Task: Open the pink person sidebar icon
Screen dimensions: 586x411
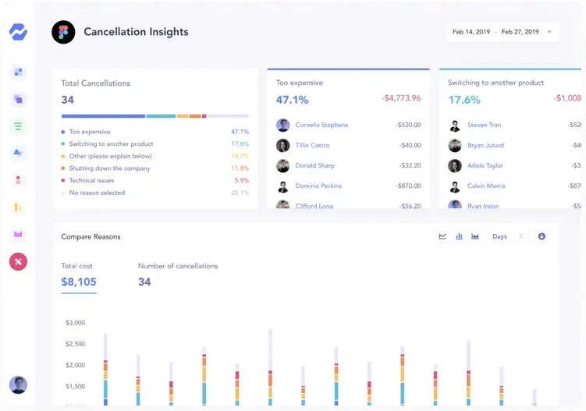Action: coord(18,180)
